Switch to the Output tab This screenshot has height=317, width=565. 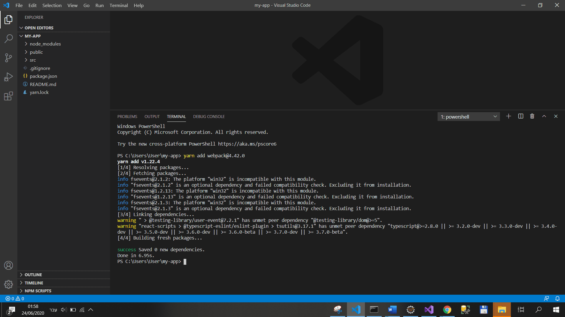pos(152,117)
